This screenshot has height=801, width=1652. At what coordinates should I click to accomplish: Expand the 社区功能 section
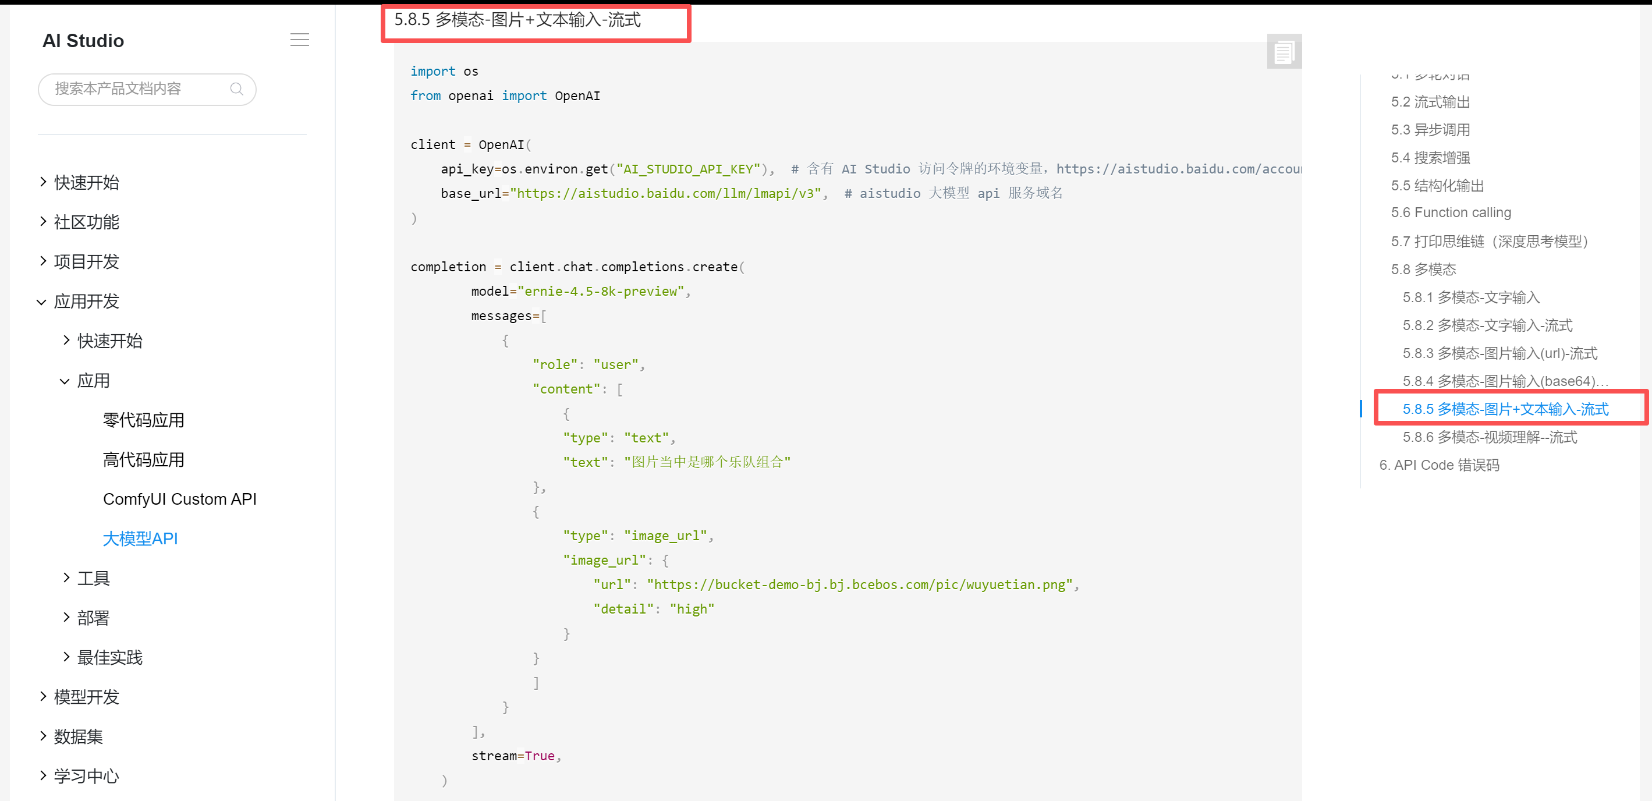coord(86,222)
